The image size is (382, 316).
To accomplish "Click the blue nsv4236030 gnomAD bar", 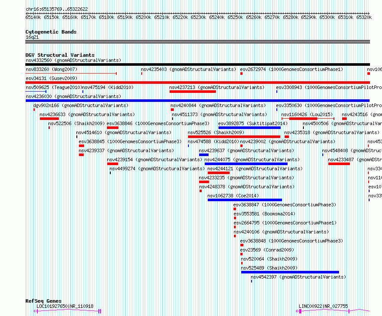I will click(197, 101).
